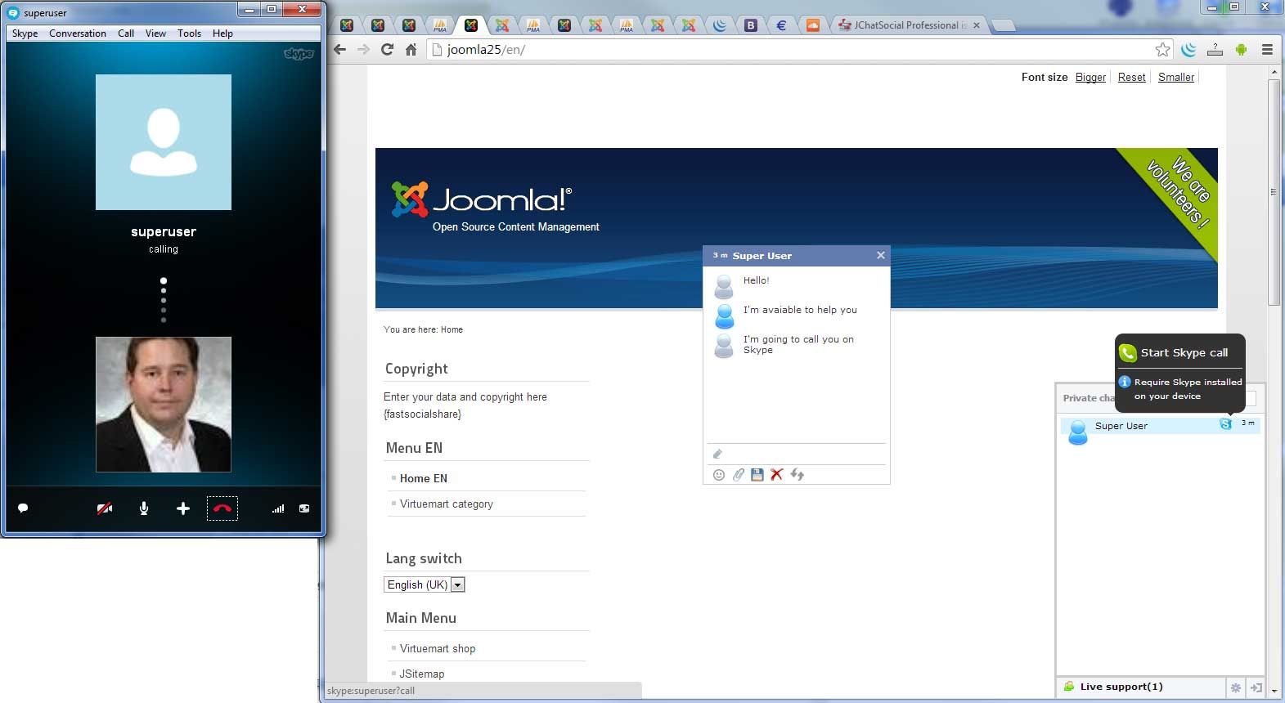Click the scrollbar down arrow
This screenshot has height=703, width=1285.
(x=1274, y=691)
